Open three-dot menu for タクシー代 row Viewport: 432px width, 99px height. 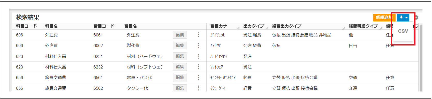tap(199, 88)
